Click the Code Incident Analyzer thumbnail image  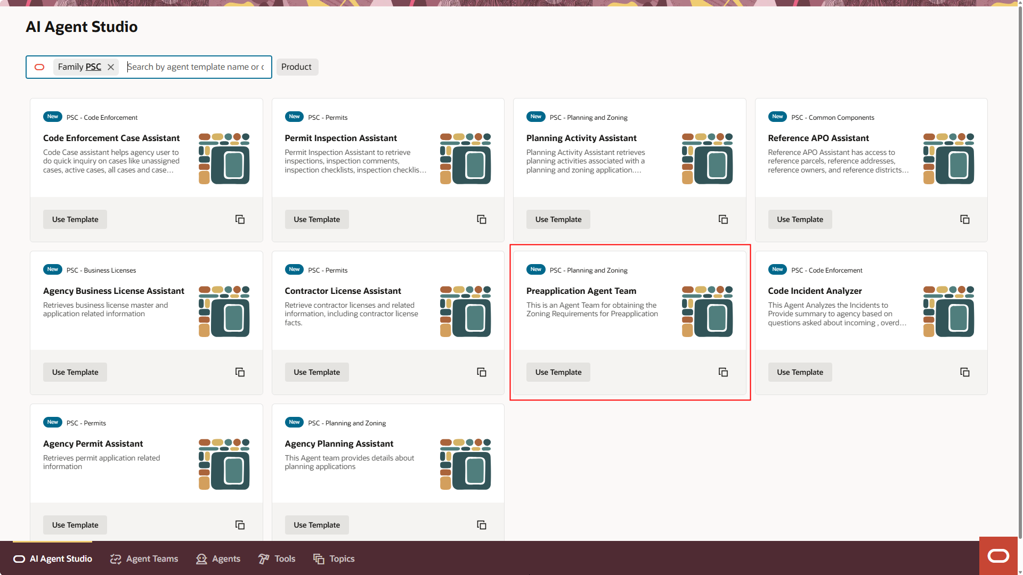coord(948,311)
